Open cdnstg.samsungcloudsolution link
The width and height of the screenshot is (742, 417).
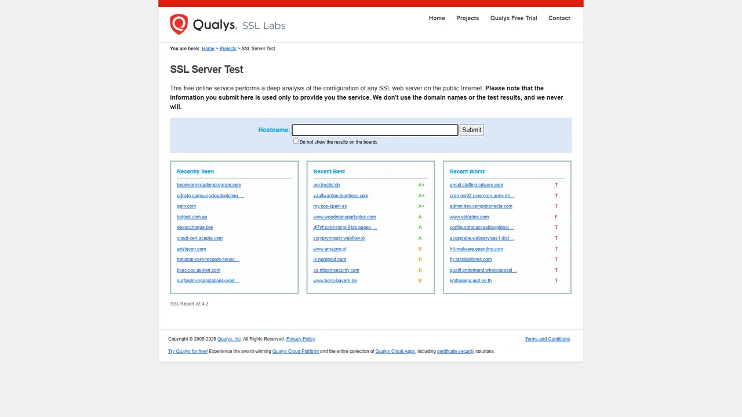pos(210,196)
